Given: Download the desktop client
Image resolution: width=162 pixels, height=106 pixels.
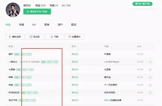Looking at the screenshot, I should (142, 4).
